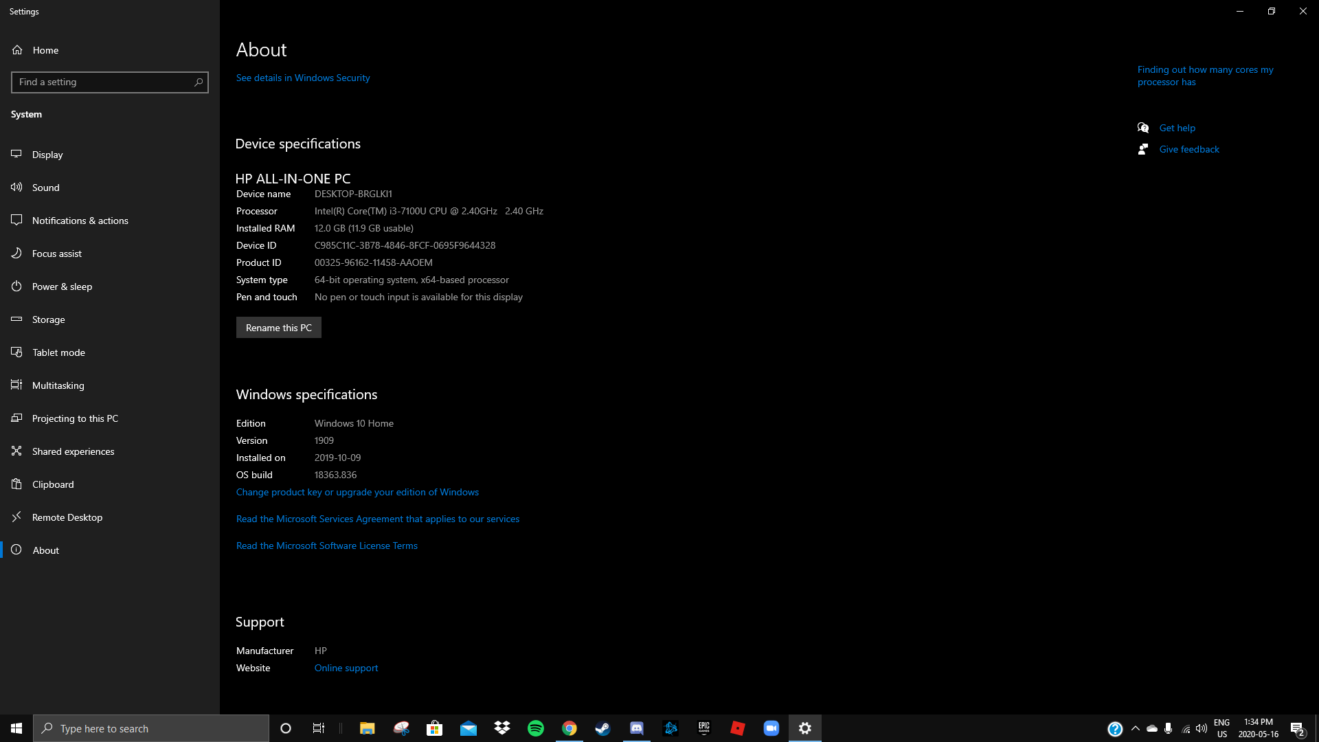
Task: Open Shared experiences settings
Action: tap(110, 451)
